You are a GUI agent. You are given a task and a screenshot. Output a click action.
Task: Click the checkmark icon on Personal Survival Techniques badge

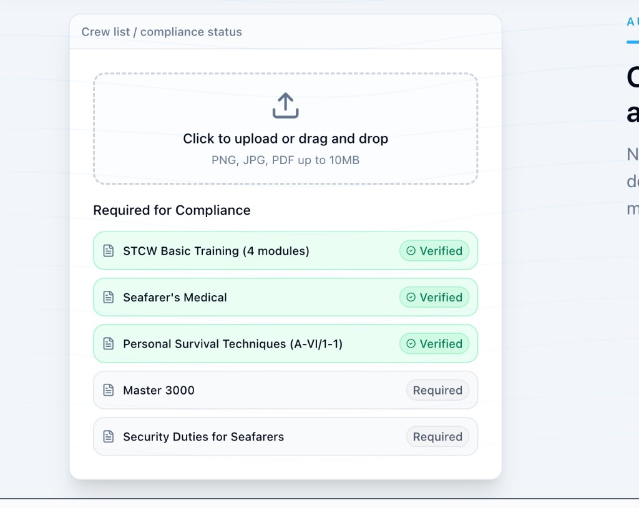click(411, 344)
